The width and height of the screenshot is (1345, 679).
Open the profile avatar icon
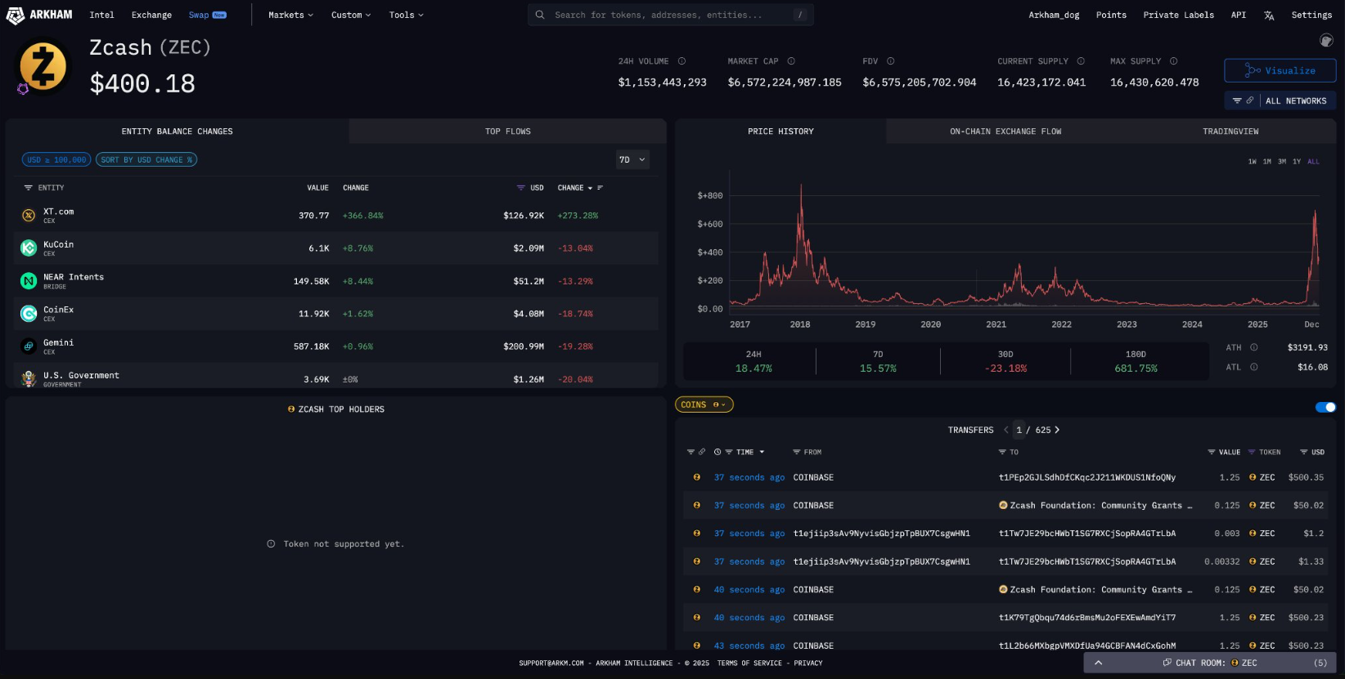click(x=1326, y=40)
